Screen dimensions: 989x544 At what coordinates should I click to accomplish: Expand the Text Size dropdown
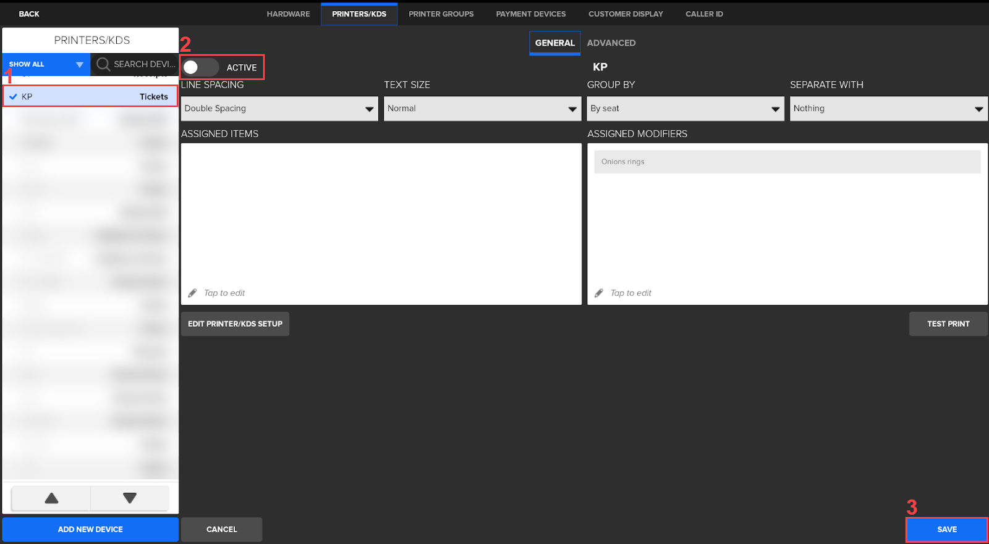coord(482,109)
